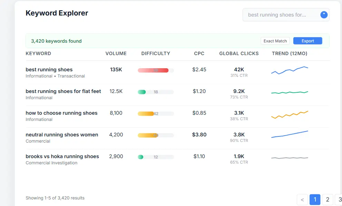
Task: Sort by the DIFFICULTY column header
Action: pyautogui.click(x=156, y=54)
